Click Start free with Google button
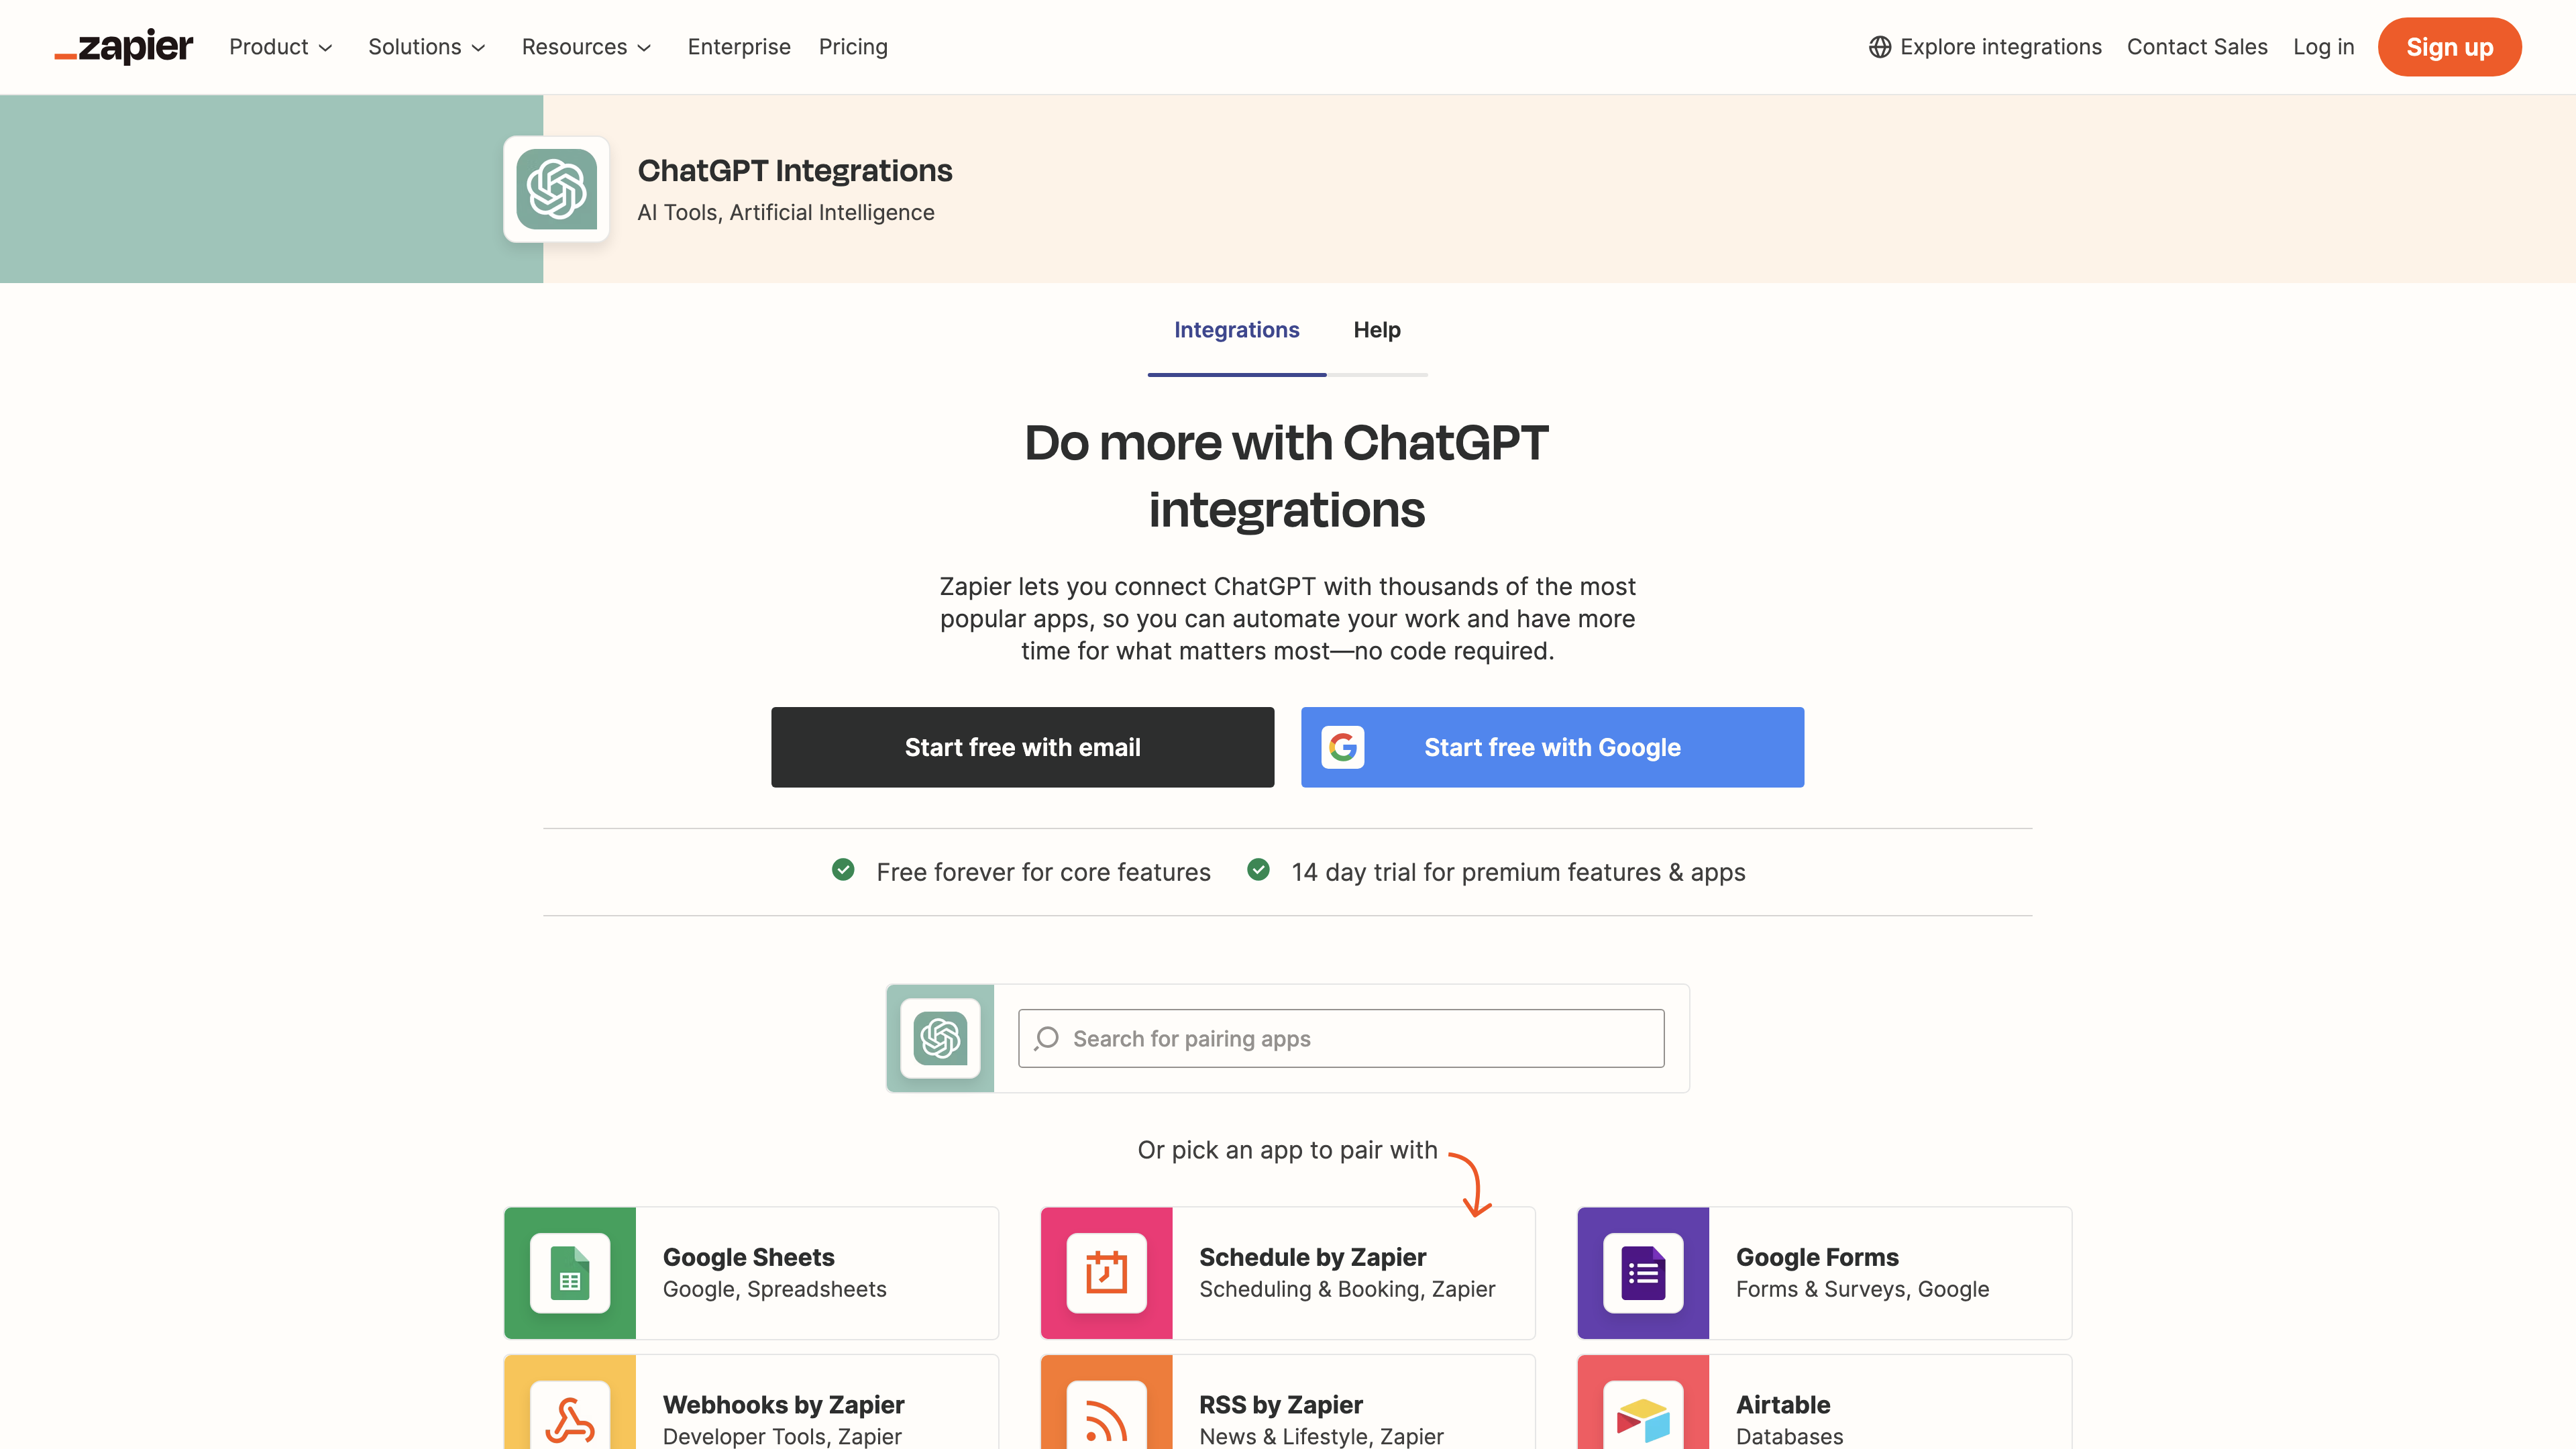The width and height of the screenshot is (2576, 1449). tap(1552, 747)
